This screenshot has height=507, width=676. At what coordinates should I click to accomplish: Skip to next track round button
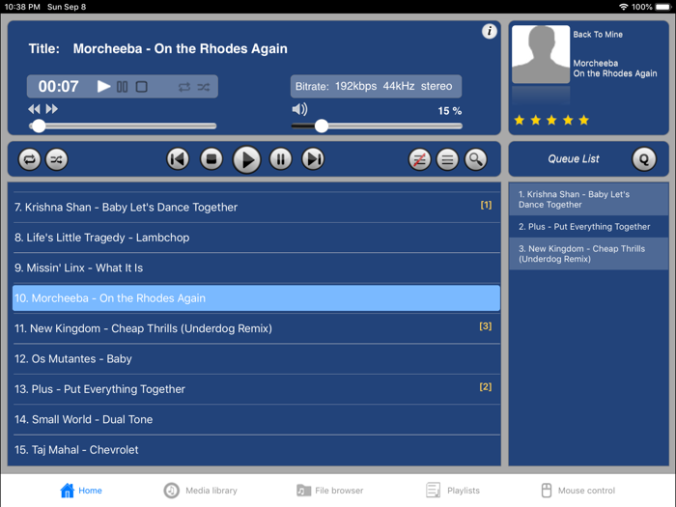[x=313, y=159]
